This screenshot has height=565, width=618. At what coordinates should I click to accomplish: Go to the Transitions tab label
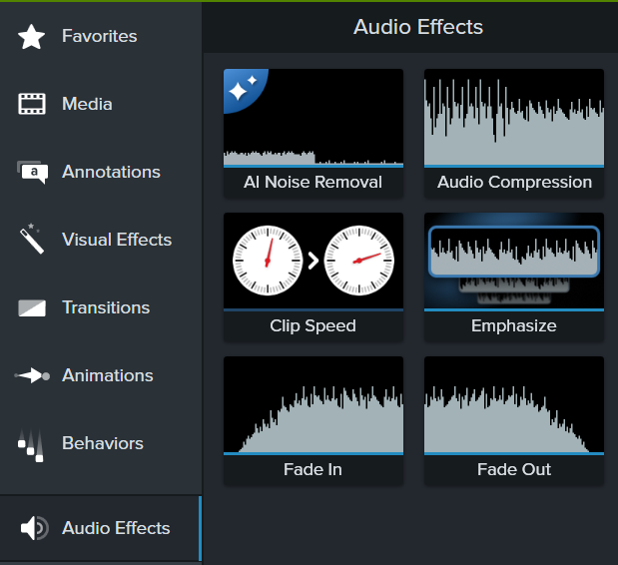(106, 308)
